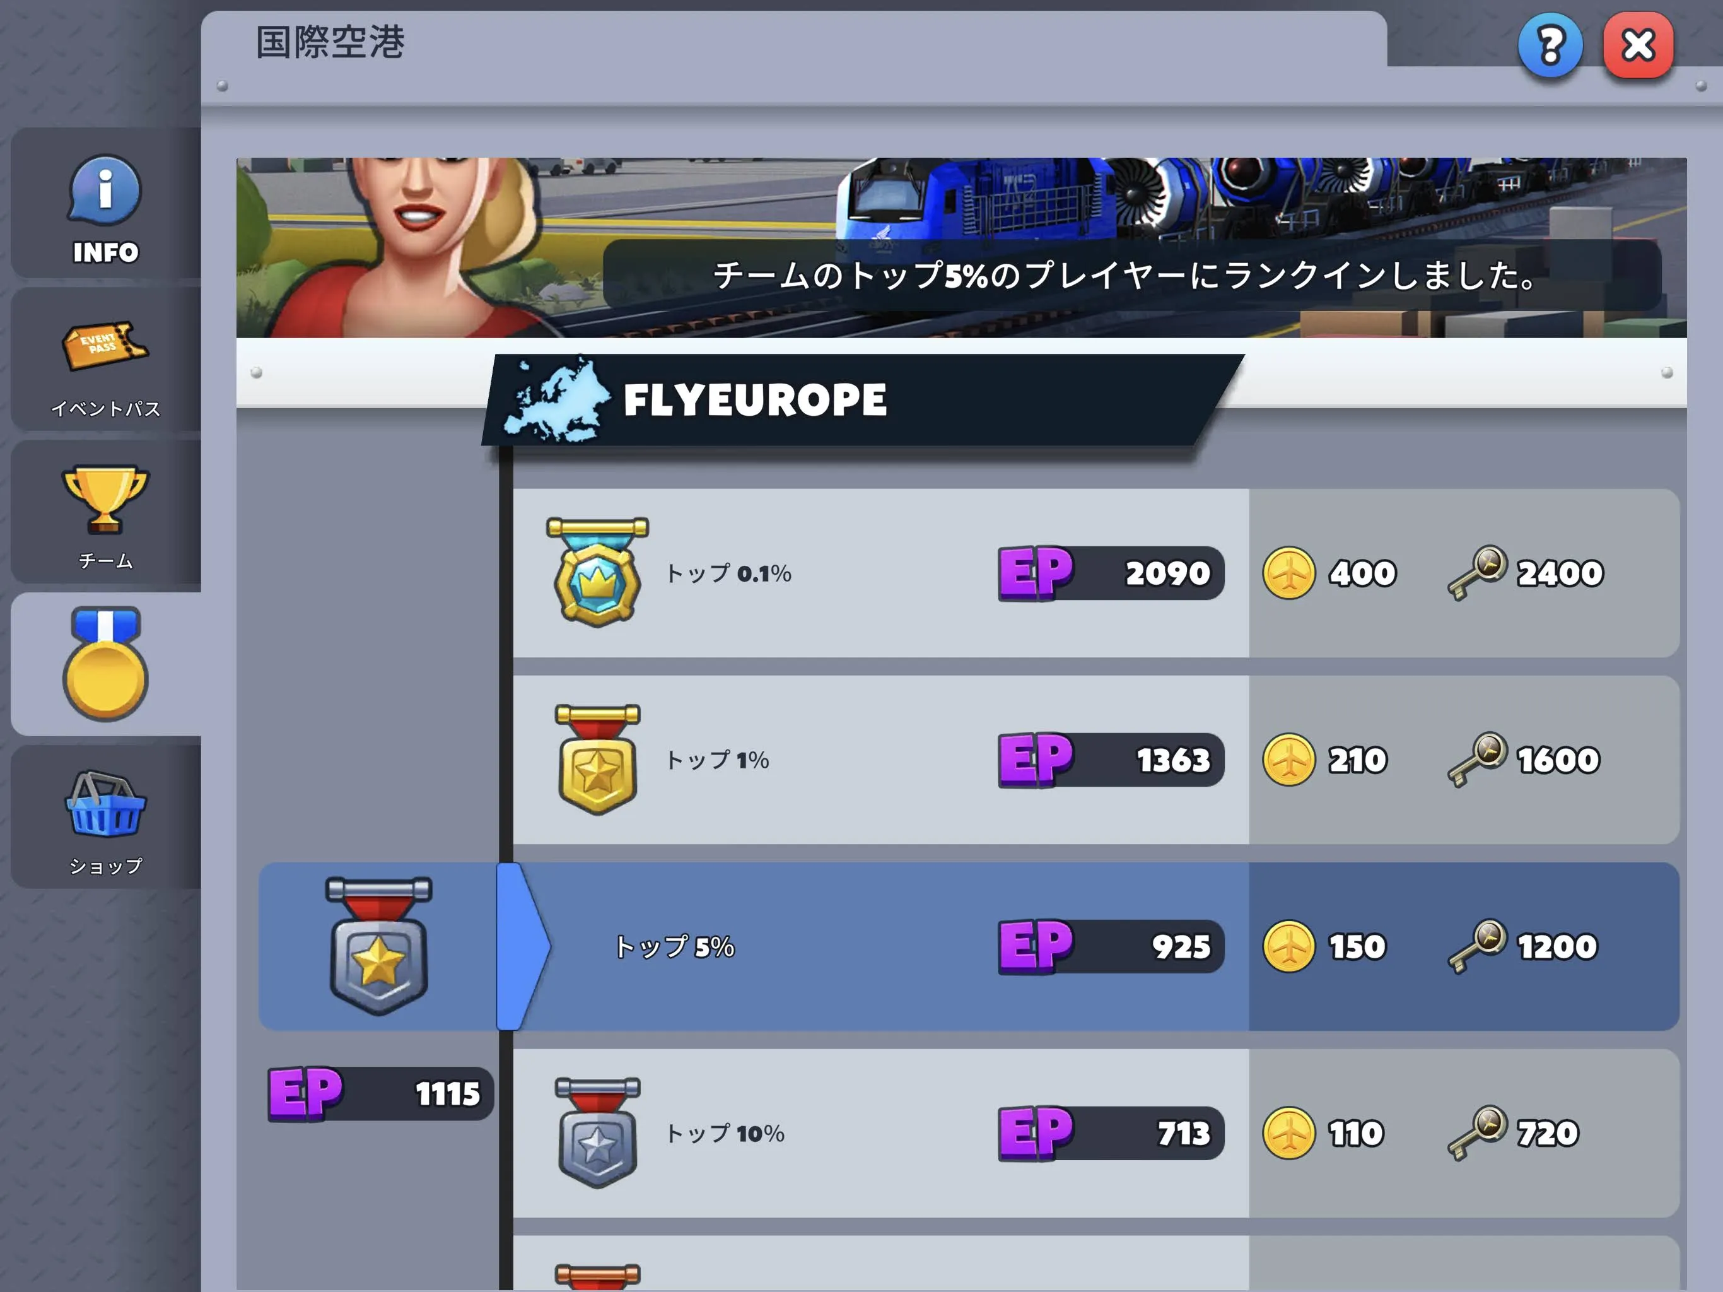Click the FLYEUROPE team header
The height and width of the screenshot is (1292, 1723).
[x=861, y=400]
